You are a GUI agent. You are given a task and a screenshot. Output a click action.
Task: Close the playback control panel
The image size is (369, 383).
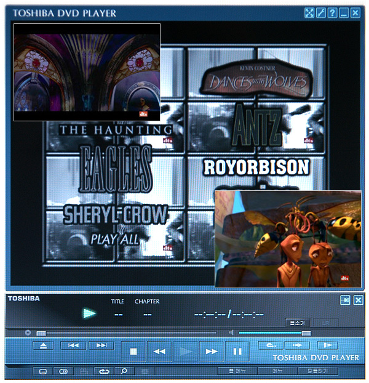point(359,300)
